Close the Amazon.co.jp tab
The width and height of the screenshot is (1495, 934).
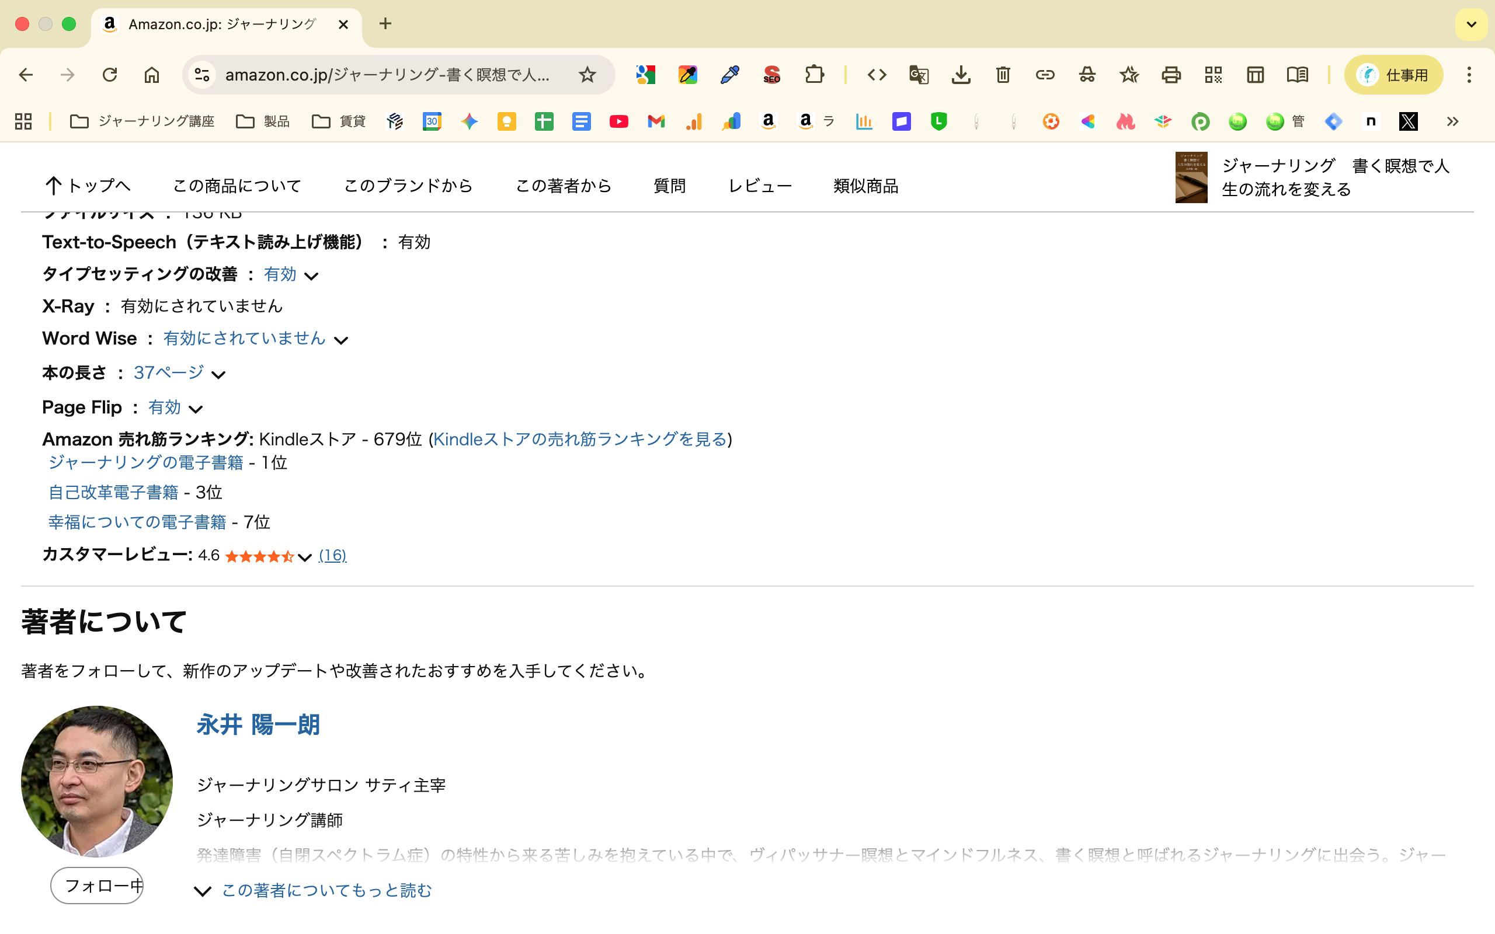(343, 25)
